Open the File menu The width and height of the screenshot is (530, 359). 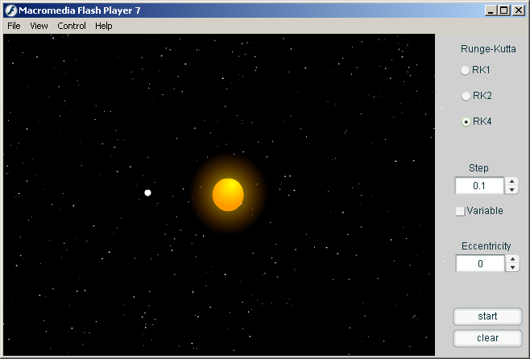tap(14, 26)
